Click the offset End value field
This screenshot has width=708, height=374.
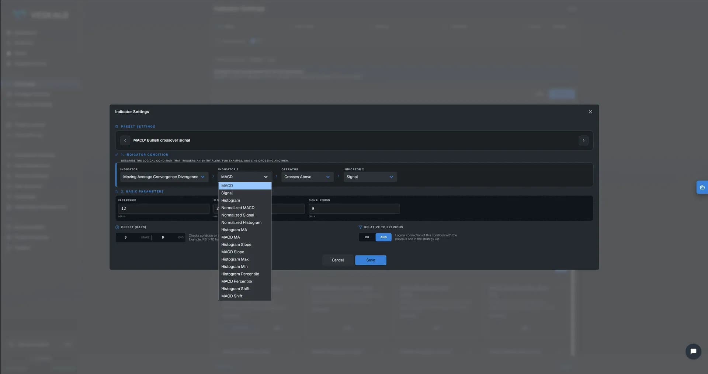[x=163, y=238]
